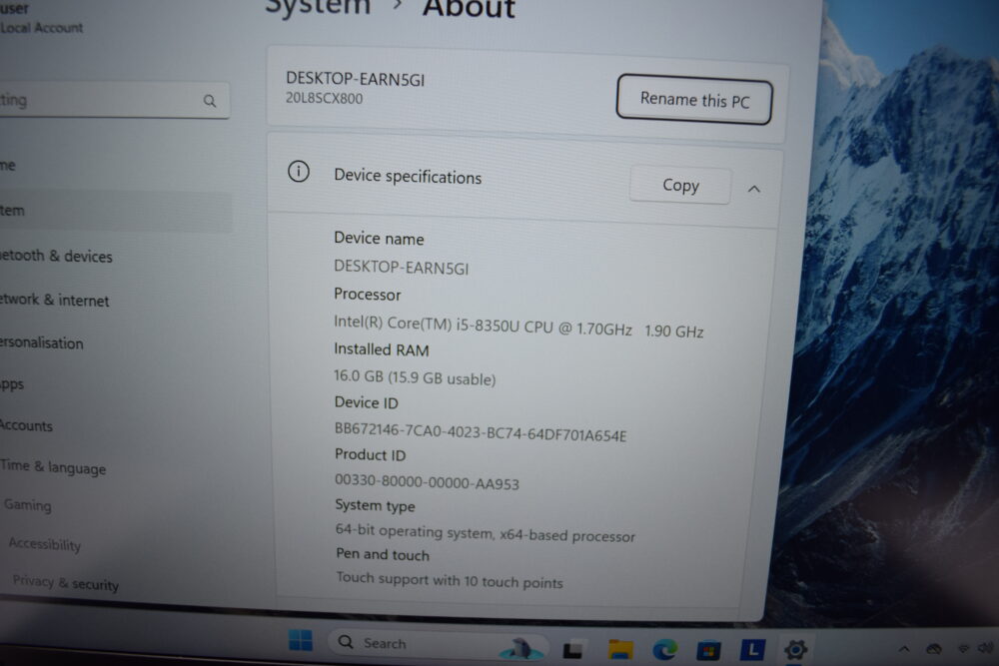Click the OneDrive cloud tray icon
Screen dimensions: 999x666
(x=934, y=649)
